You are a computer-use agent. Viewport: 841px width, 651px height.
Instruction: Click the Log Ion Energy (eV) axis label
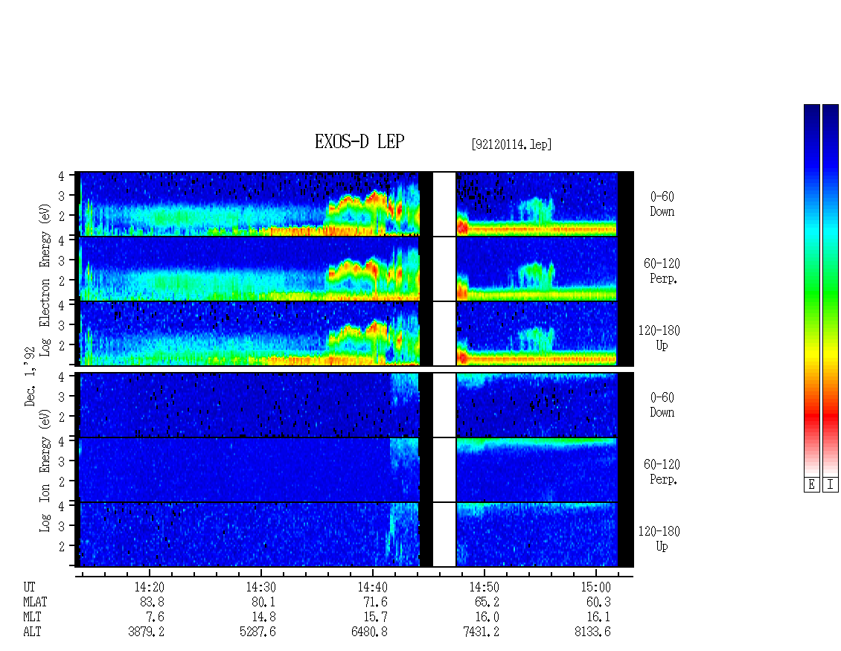click(x=45, y=471)
